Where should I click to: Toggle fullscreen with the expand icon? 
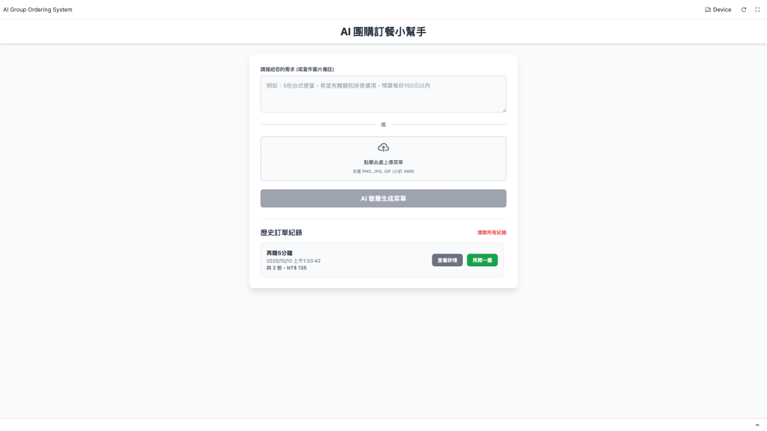(757, 10)
